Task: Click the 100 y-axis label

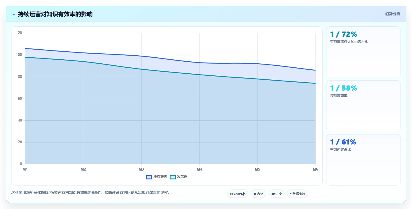Action: 19,55
